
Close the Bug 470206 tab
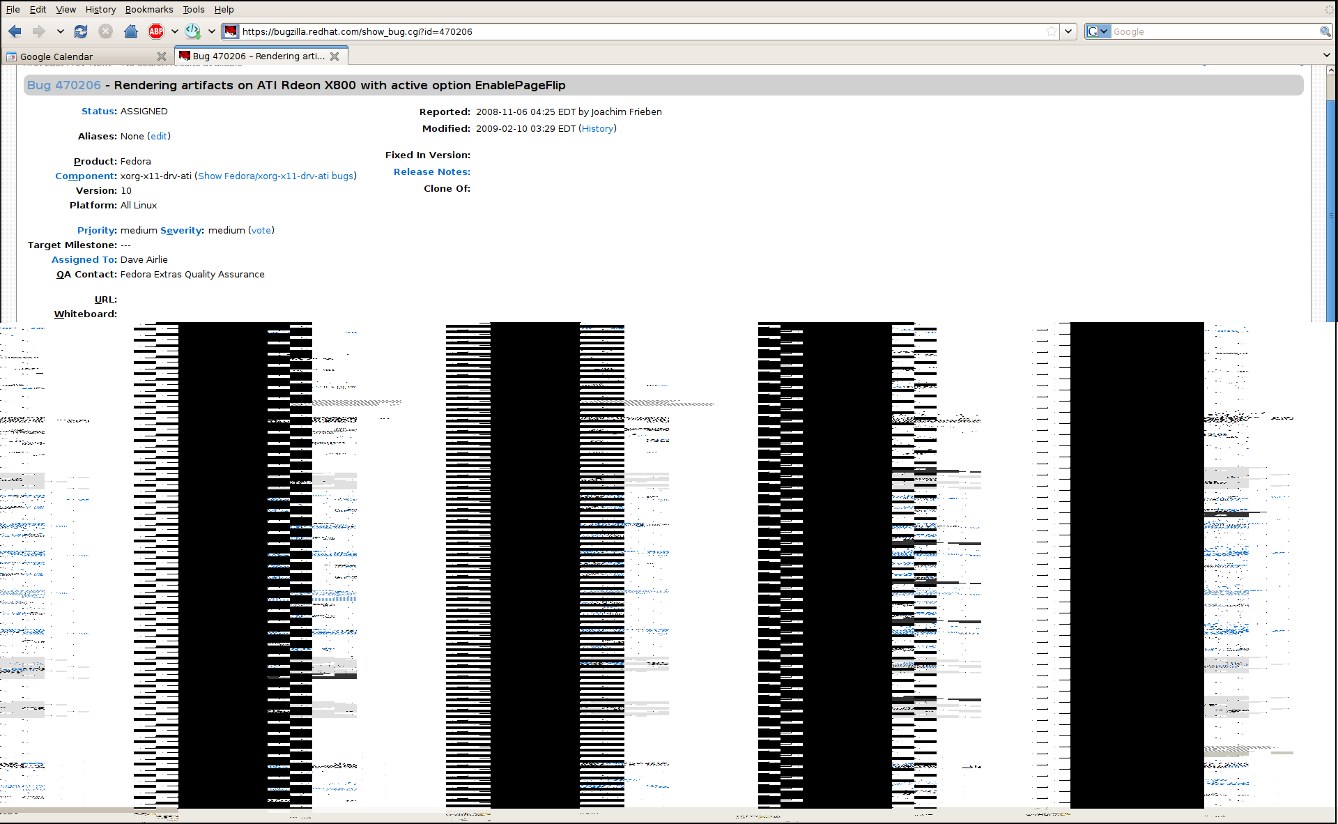pyautogui.click(x=334, y=56)
